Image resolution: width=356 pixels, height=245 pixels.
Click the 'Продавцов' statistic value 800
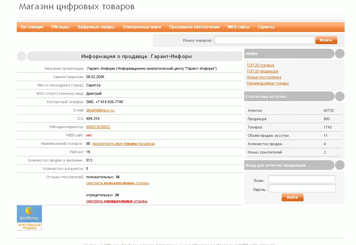coord(327,119)
